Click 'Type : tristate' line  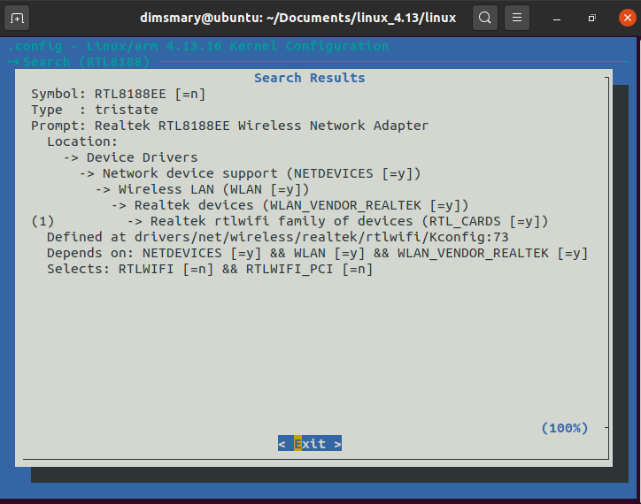95,110
